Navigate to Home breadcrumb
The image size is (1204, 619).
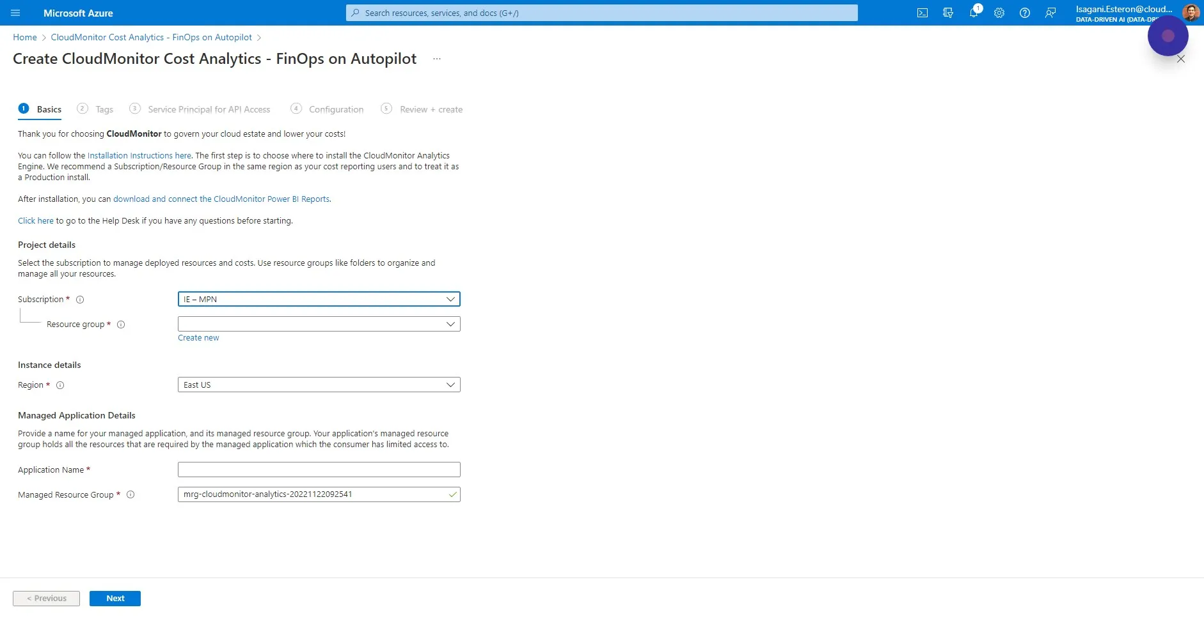[25, 37]
